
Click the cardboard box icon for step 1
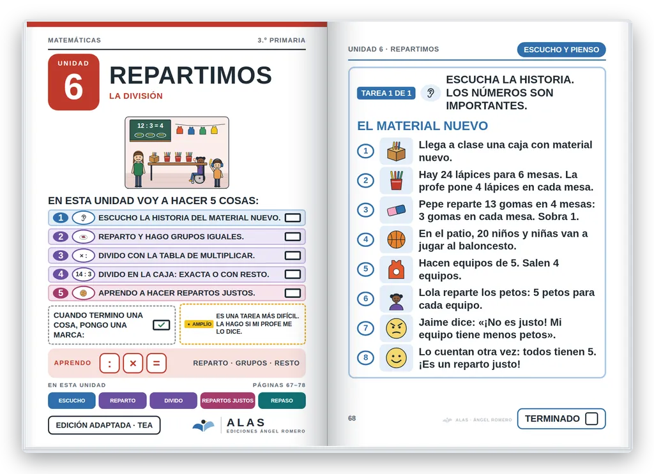396,151
